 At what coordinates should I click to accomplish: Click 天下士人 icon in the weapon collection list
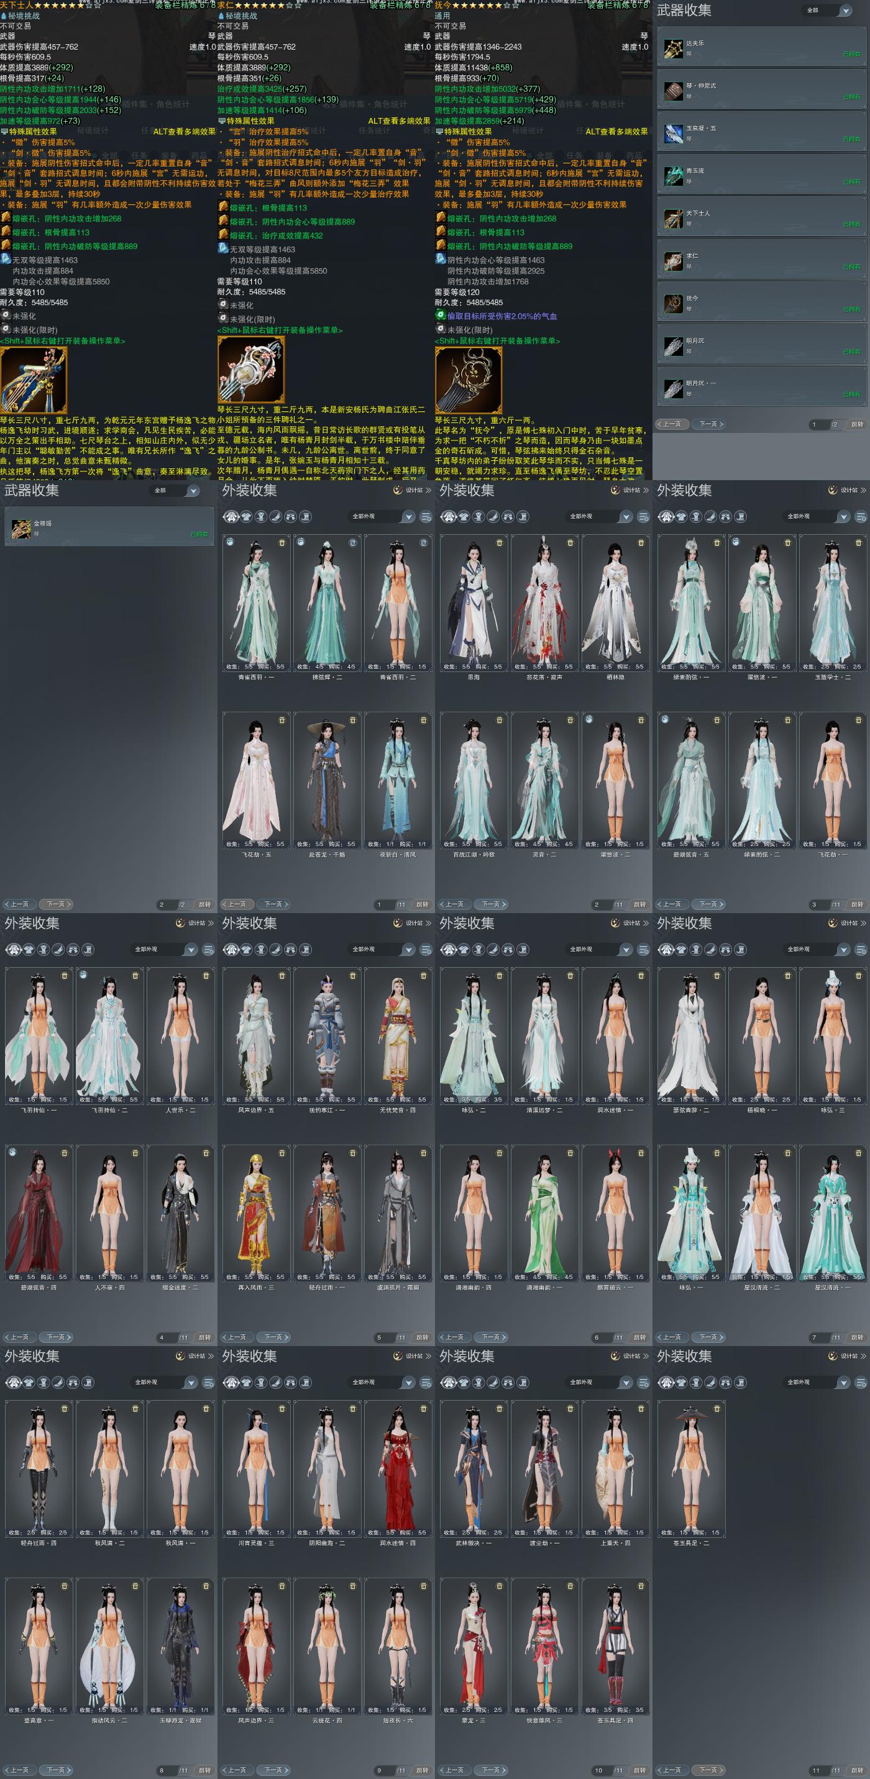(673, 218)
